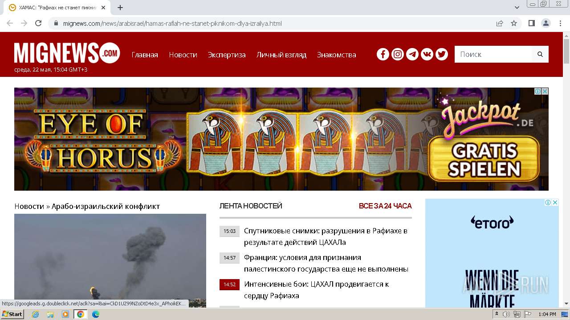Close the current browser tab

[x=104, y=8]
